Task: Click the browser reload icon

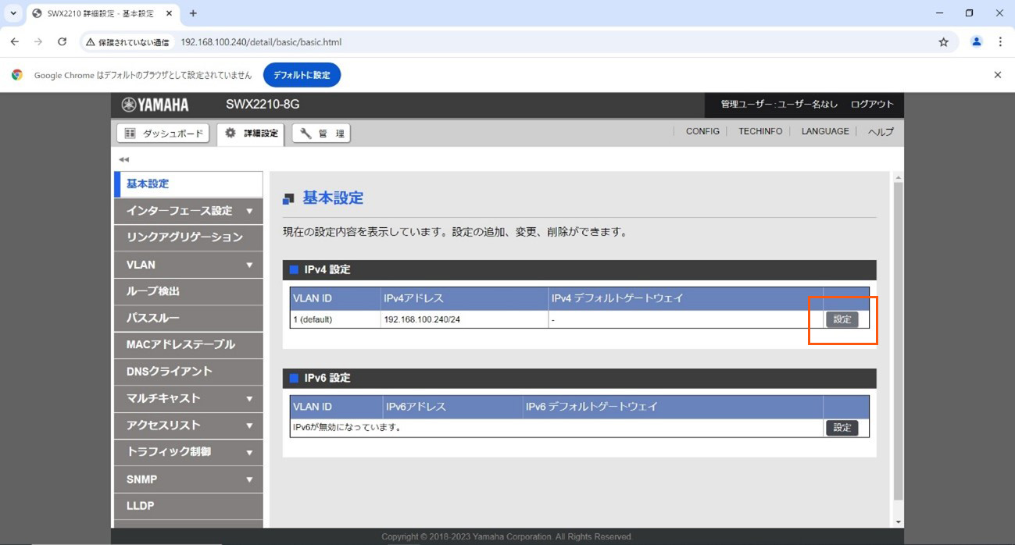Action: 62,42
